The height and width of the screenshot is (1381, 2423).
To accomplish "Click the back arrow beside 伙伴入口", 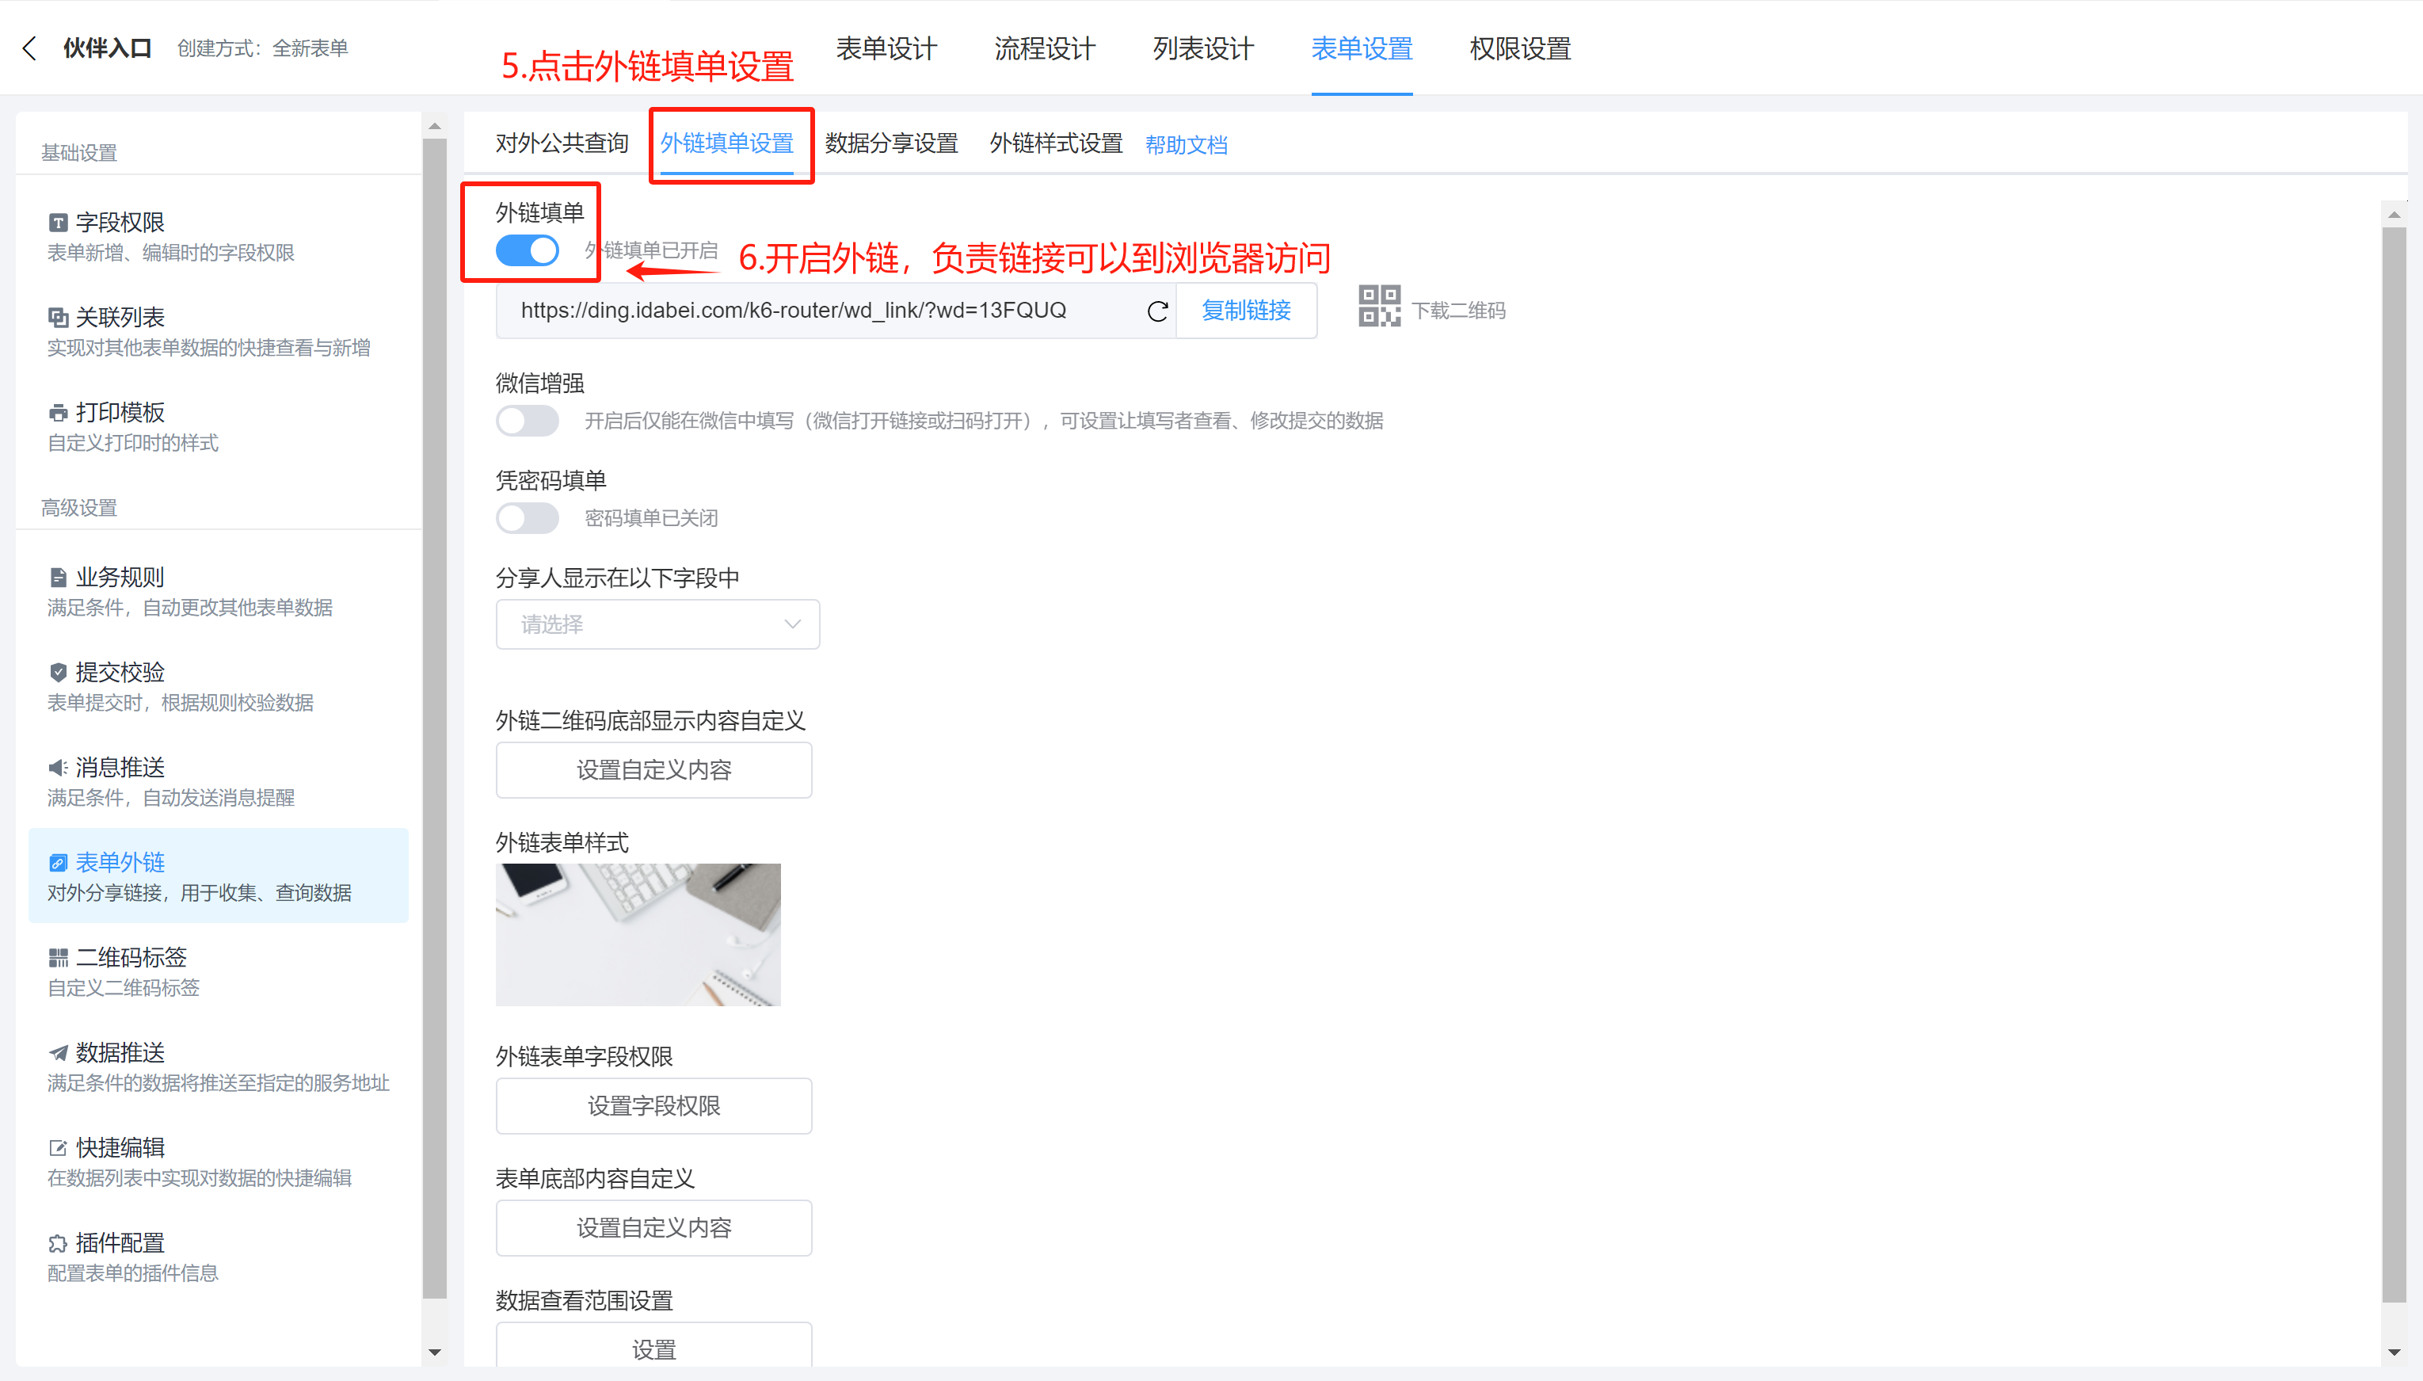I will (29, 48).
